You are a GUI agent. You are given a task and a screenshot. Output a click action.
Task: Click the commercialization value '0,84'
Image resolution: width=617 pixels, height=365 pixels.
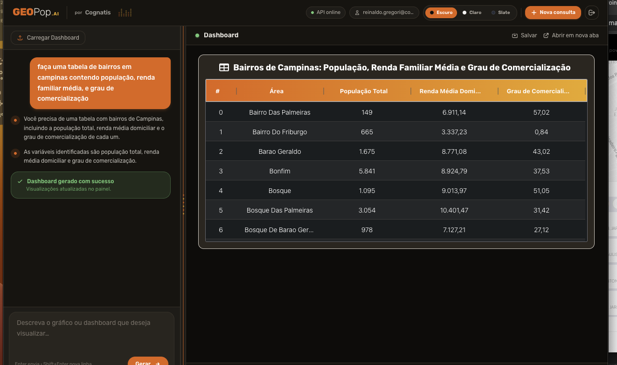pos(541,132)
